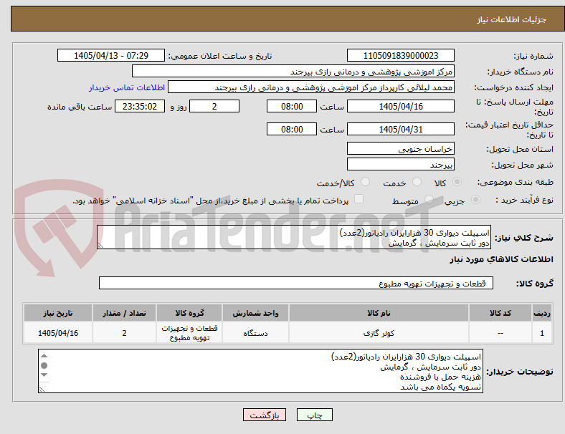Click resize grip of شرح کلی نیاز box

pyautogui.click(x=100, y=246)
